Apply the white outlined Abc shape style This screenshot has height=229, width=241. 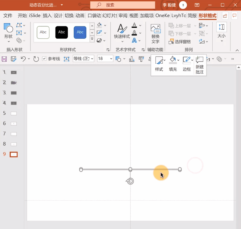(x=43, y=32)
